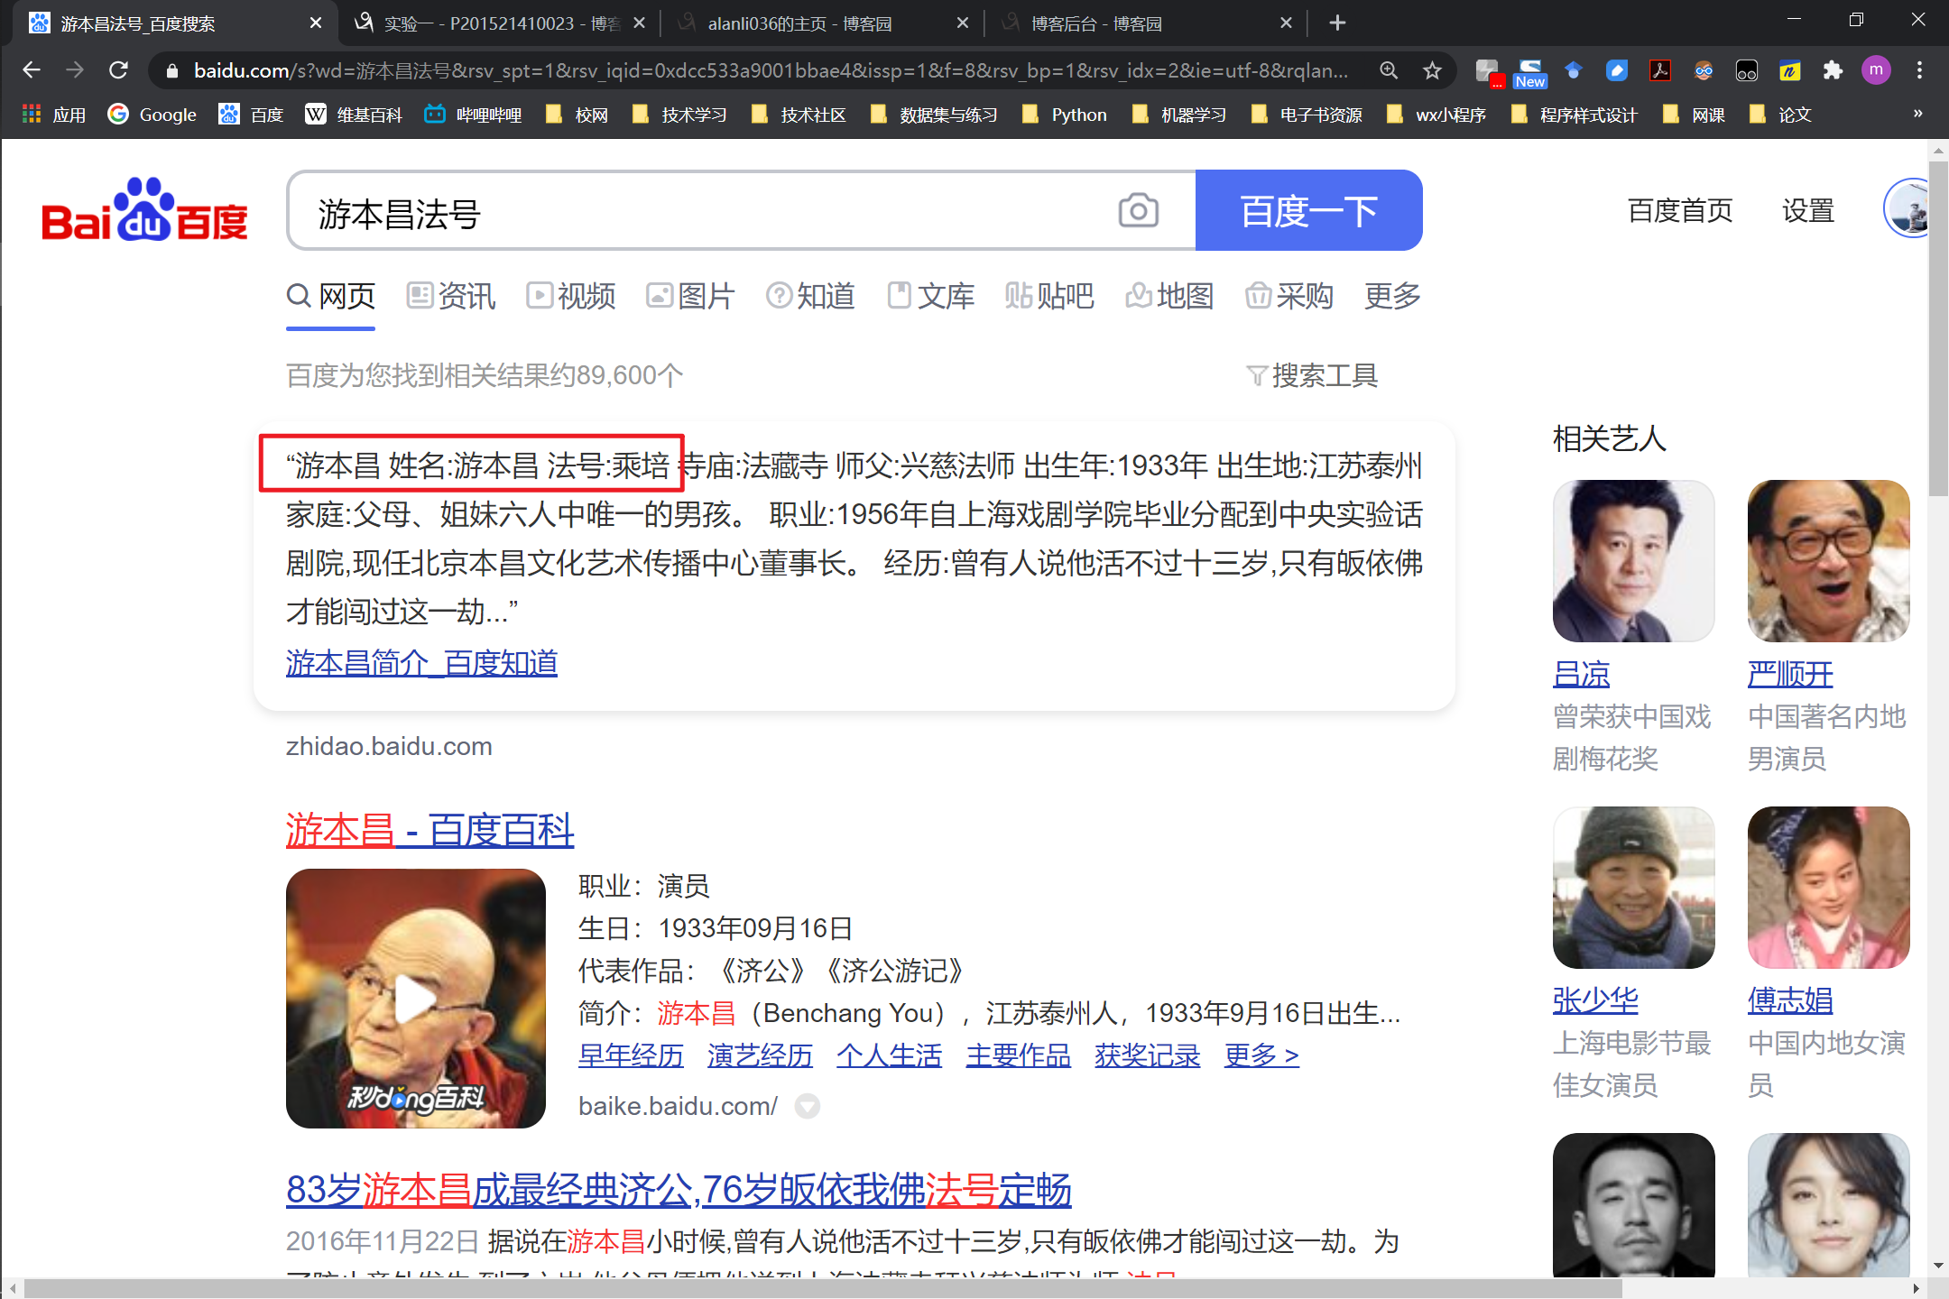1949x1299 pixels.
Task: Open 搜索工具 filter options
Action: pos(1312,375)
